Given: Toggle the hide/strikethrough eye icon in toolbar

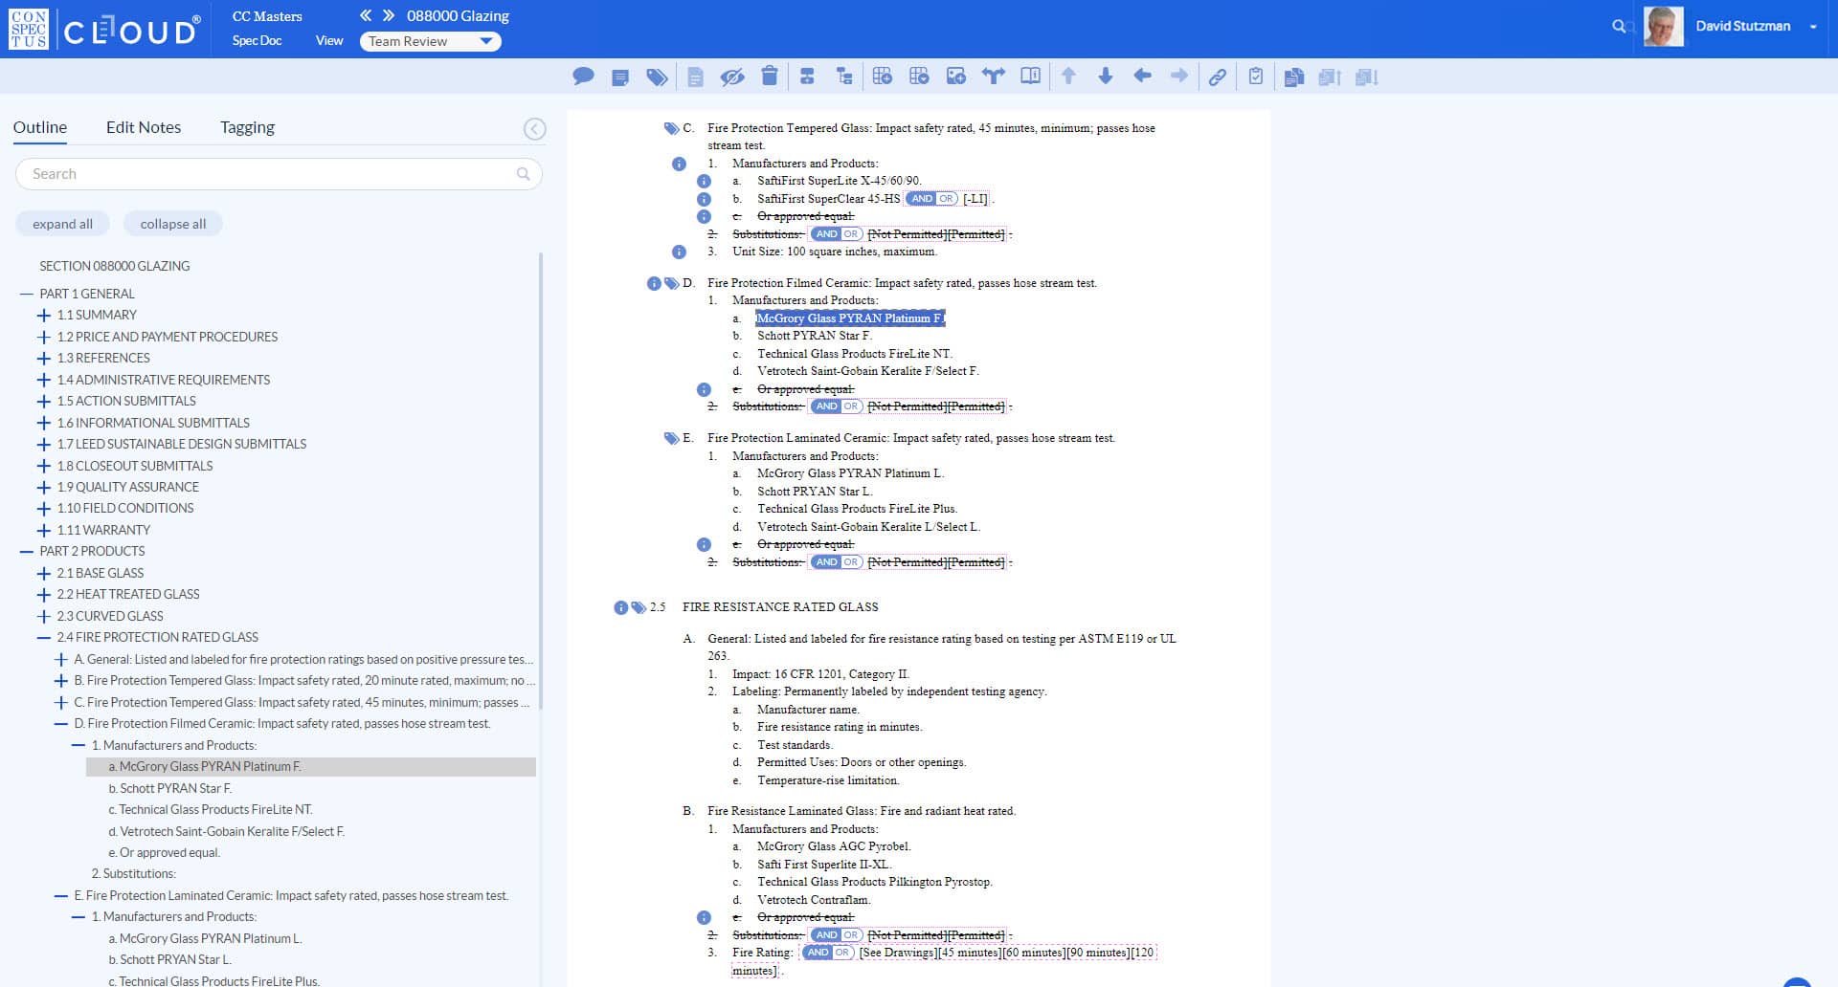Looking at the screenshot, I should (732, 77).
